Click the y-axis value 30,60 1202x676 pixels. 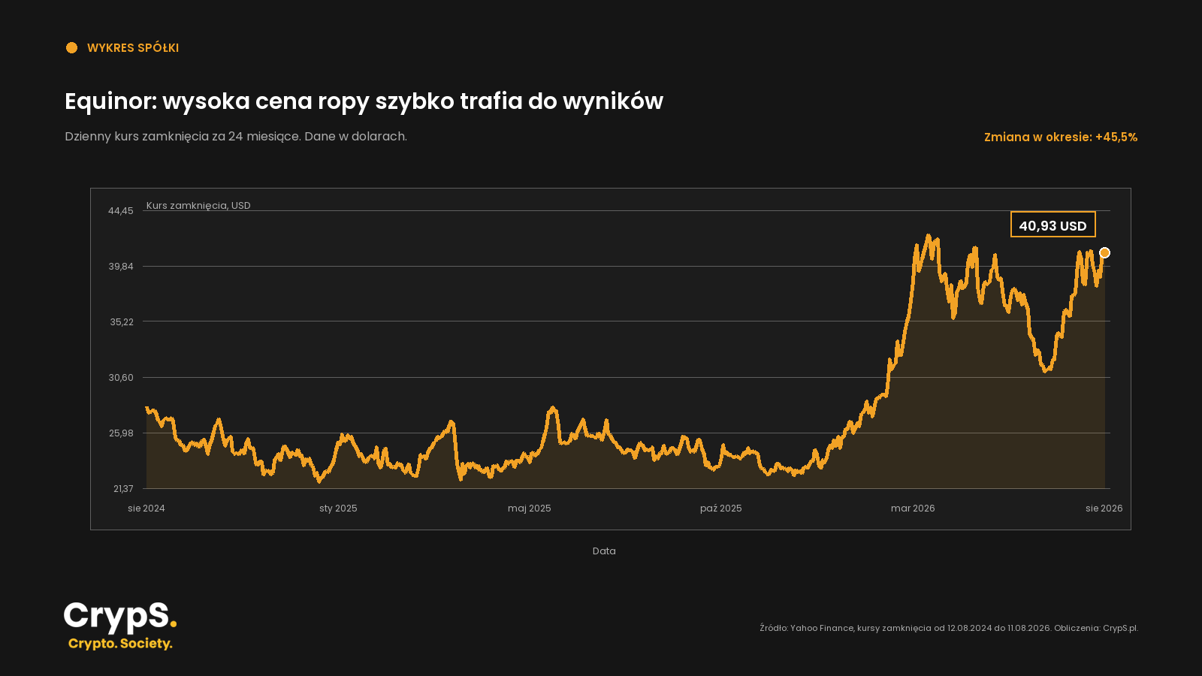tap(121, 378)
